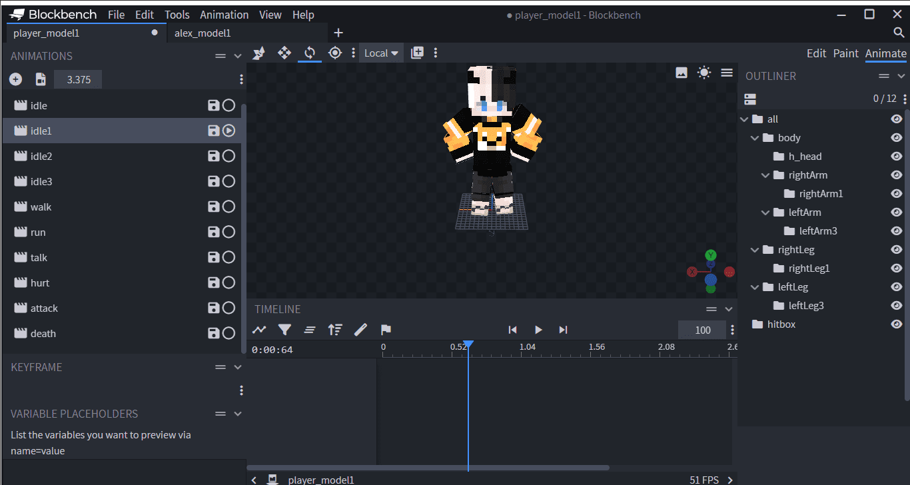Click the viewport shading sun icon

(704, 73)
